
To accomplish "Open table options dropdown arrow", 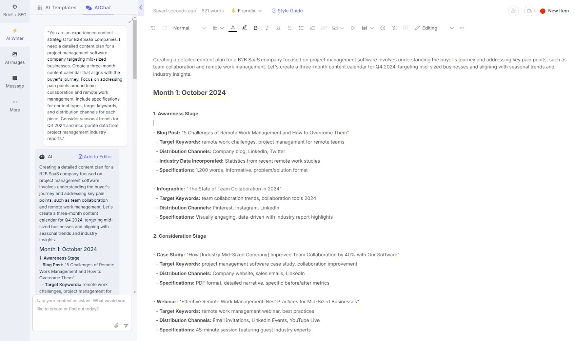I will coord(372,28).
